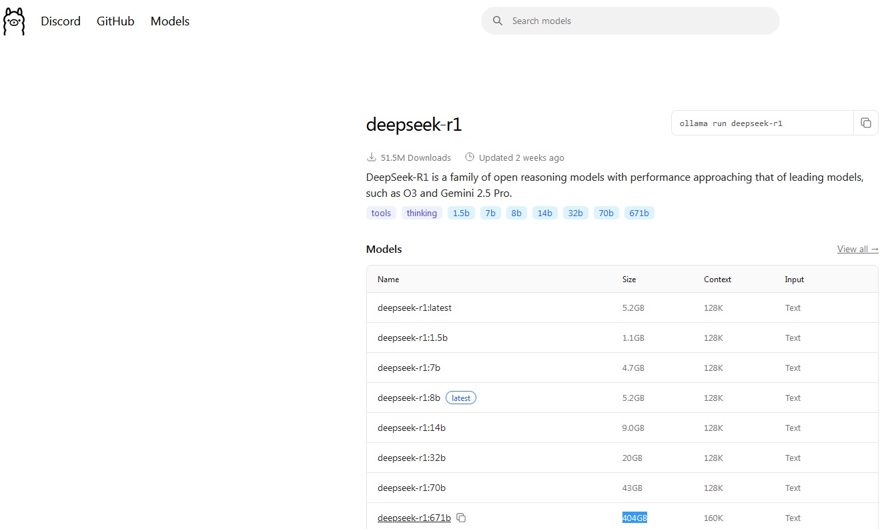
Task: Click the Input column header
Action: (795, 280)
